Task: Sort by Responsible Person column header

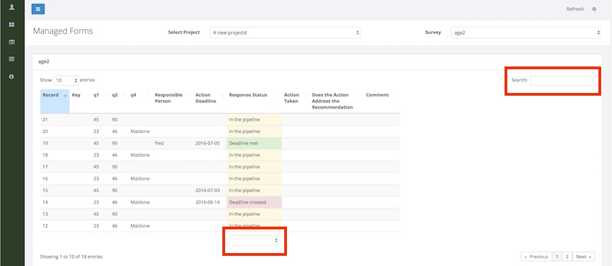Action: point(173,101)
